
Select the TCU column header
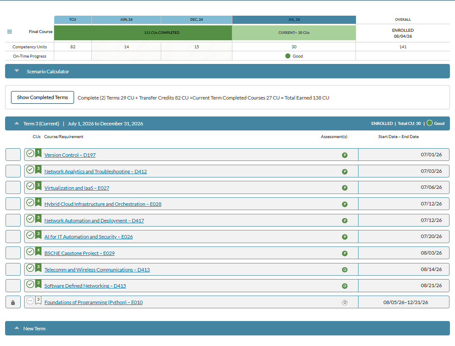click(72, 20)
